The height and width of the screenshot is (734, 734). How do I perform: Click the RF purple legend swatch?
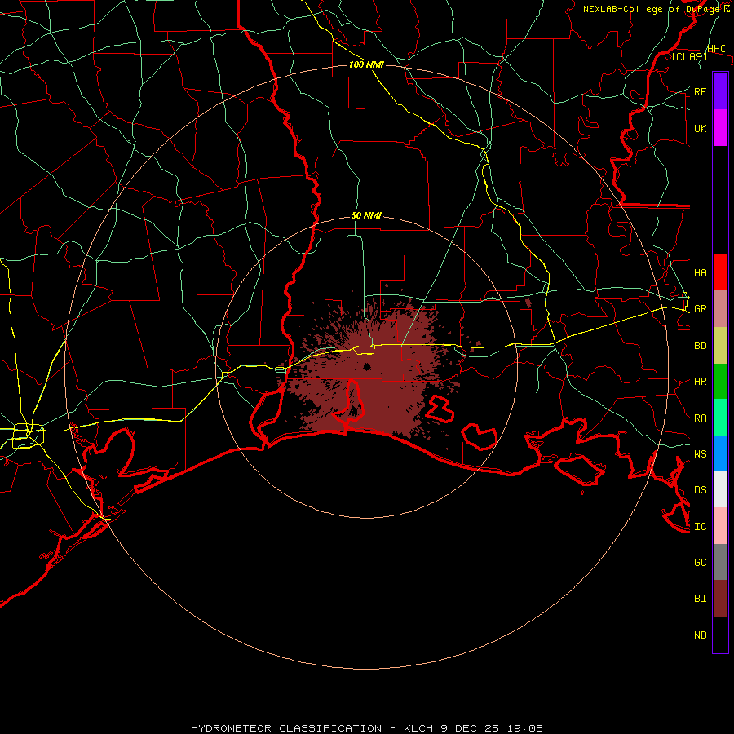click(x=720, y=91)
